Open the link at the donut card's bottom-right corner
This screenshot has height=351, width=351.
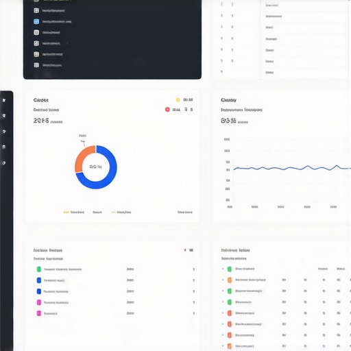185,212
